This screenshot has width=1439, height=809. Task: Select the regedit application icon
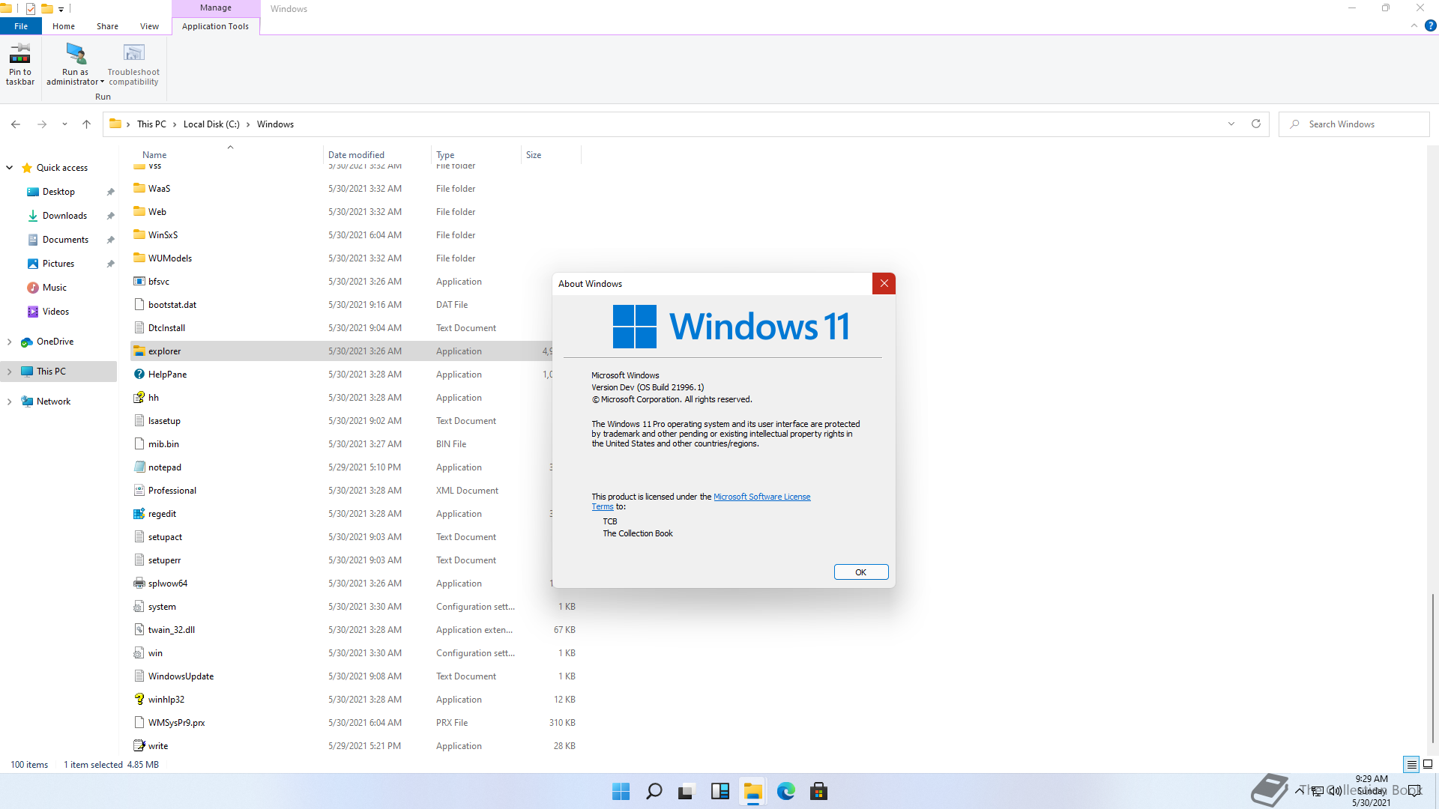pyautogui.click(x=139, y=513)
